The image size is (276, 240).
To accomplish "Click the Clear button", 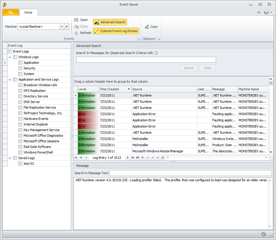I will pyautogui.click(x=207, y=68).
